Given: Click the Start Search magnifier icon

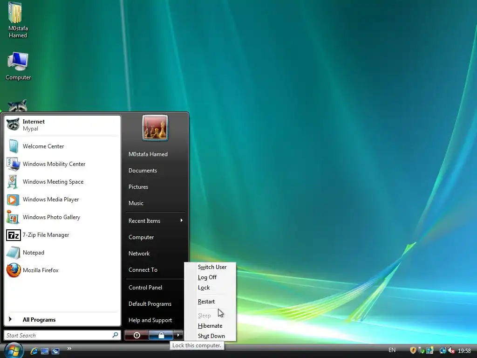Looking at the screenshot, I should (x=115, y=335).
